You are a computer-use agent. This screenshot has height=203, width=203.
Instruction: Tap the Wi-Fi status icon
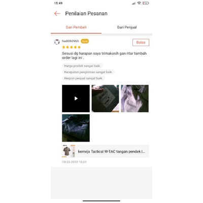point(139,3)
